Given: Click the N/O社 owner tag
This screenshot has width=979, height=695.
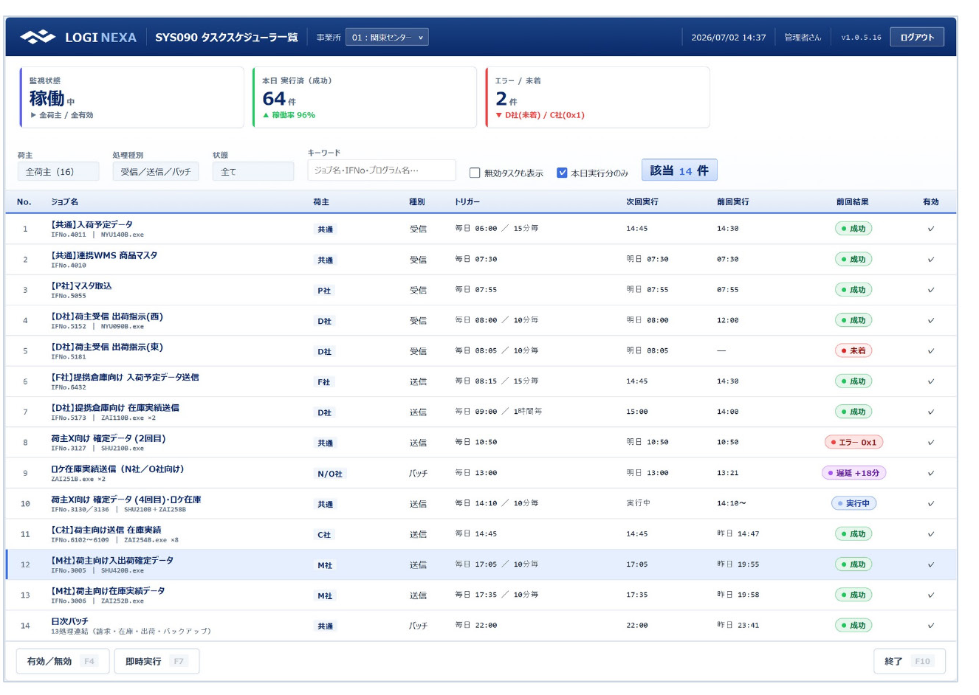Looking at the screenshot, I should click(330, 474).
